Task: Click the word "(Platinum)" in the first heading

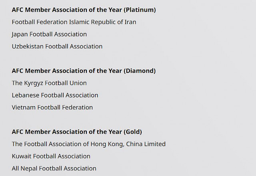Action: (140, 10)
